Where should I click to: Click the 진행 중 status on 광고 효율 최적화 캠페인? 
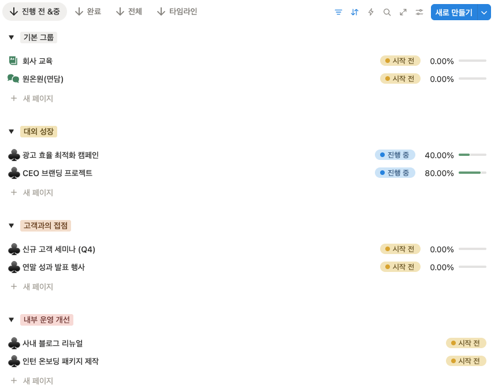[x=395, y=154]
